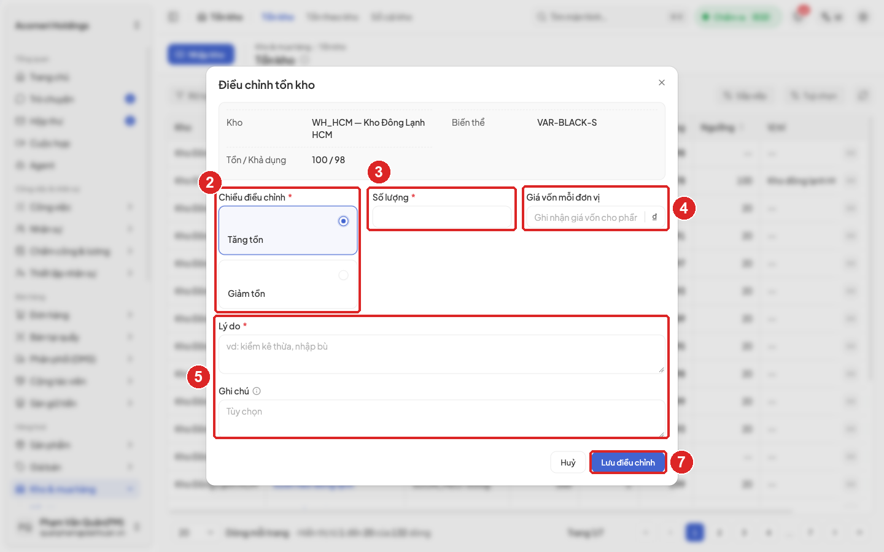Click the Số lượng input field
Screen dimensions: 884x552
(441, 217)
